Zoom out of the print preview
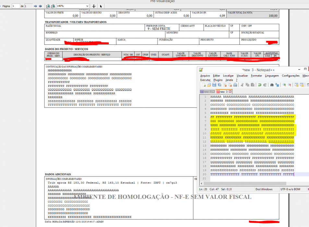The width and height of the screenshot is (309, 227). pos(48,6)
